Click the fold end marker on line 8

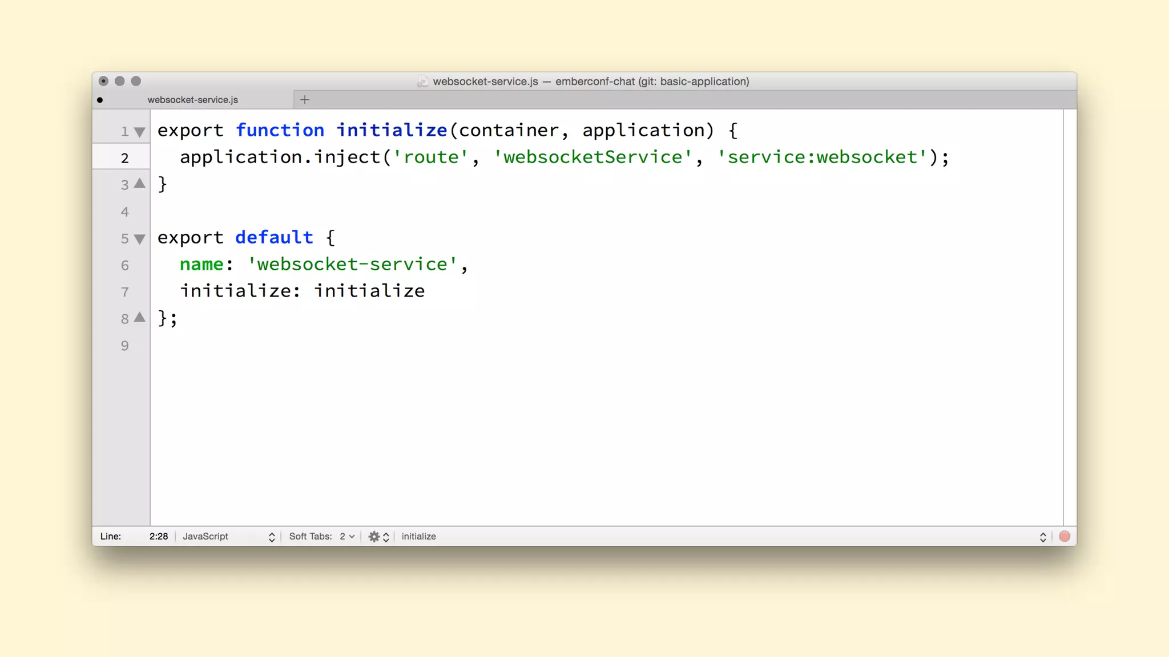pos(139,318)
